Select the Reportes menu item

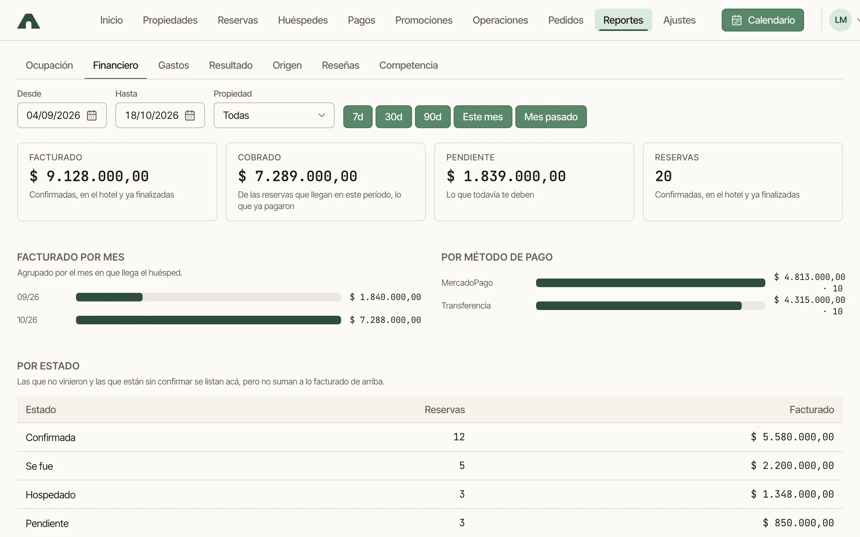pyautogui.click(x=623, y=20)
